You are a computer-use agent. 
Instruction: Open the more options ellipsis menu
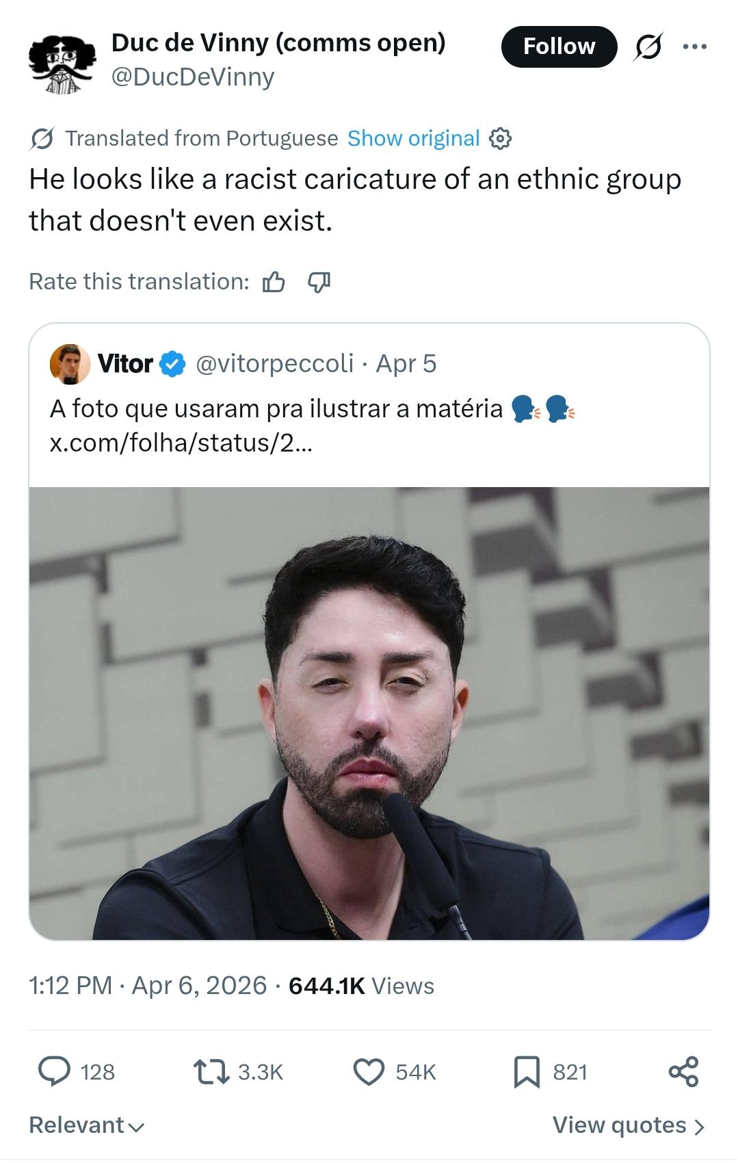696,46
